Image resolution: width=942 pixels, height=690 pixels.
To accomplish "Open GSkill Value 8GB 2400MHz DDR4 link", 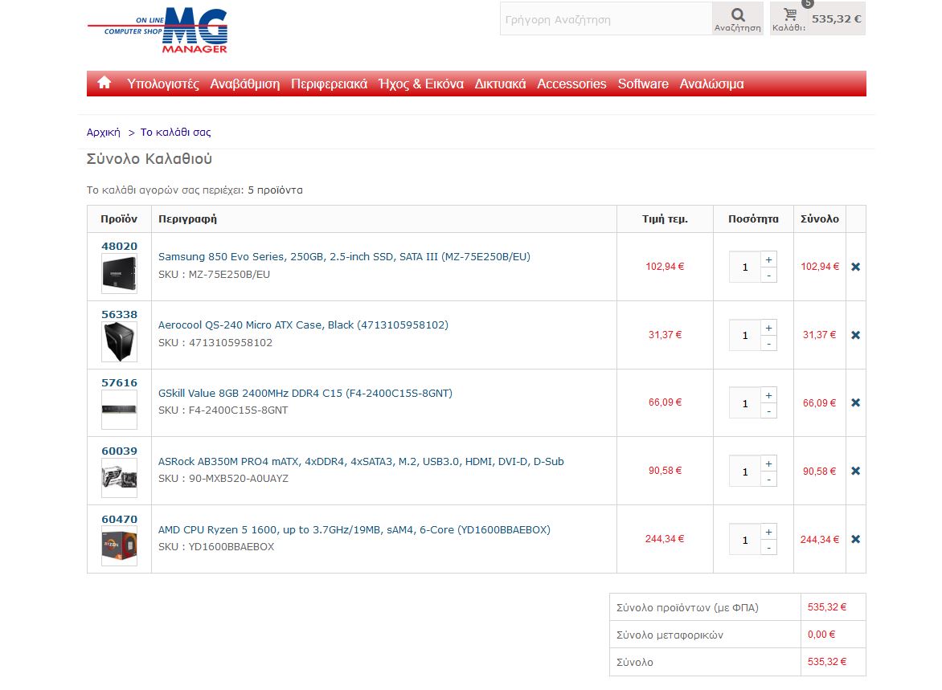I will (305, 394).
